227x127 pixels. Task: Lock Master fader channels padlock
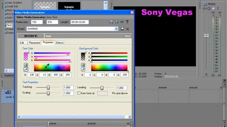coord(206,74)
